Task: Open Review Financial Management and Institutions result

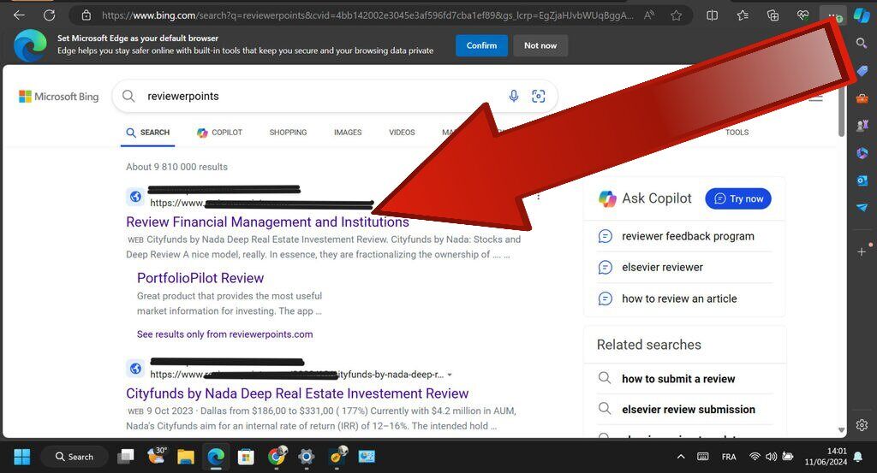Action: [267, 222]
